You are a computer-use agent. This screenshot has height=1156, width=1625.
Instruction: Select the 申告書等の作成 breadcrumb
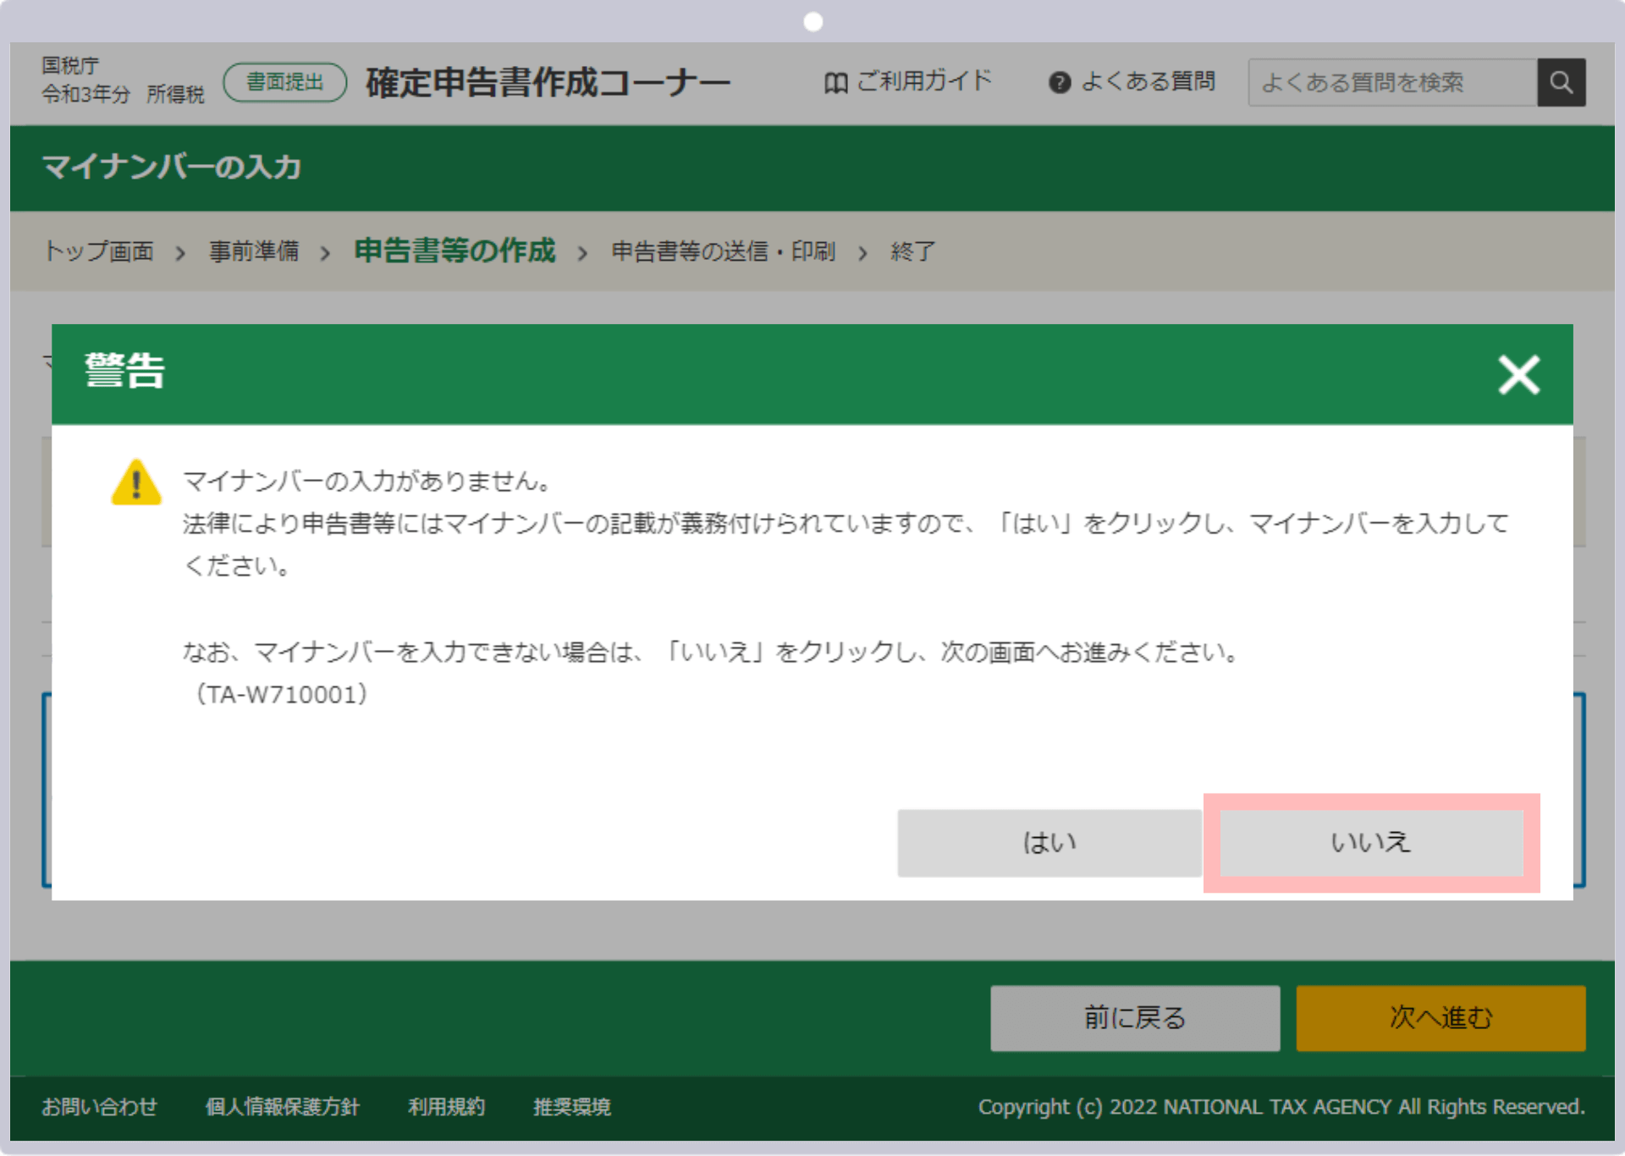point(454,250)
